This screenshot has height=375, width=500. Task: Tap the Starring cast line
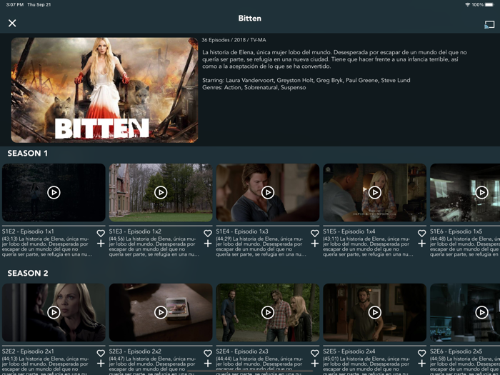(x=306, y=80)
